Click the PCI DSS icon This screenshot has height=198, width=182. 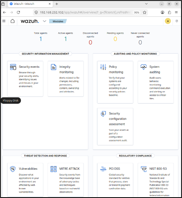[103, 169]
